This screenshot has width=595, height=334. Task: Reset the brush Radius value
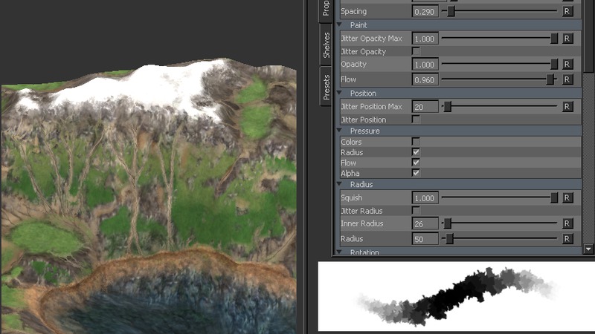coord(567,239)
